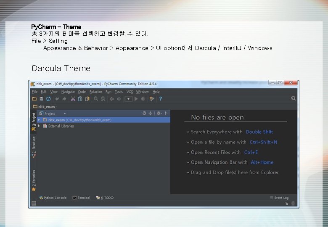Image resolution: width=328 pixels, height=227 pixels.
Task: Open the Navigate menu
Action: (68, 92)
